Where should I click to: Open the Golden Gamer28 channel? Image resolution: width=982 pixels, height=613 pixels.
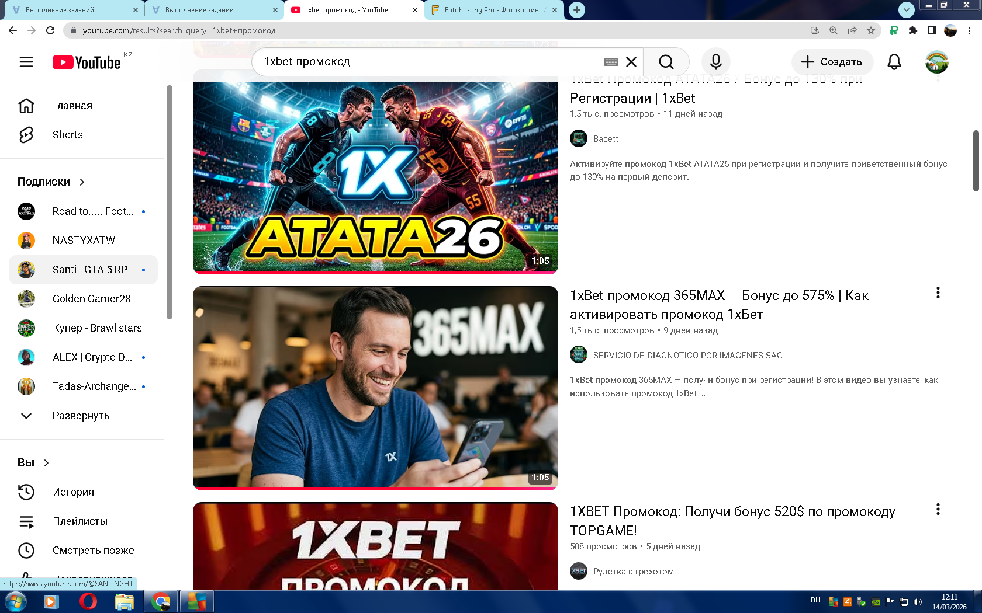(x=83, y=299)
